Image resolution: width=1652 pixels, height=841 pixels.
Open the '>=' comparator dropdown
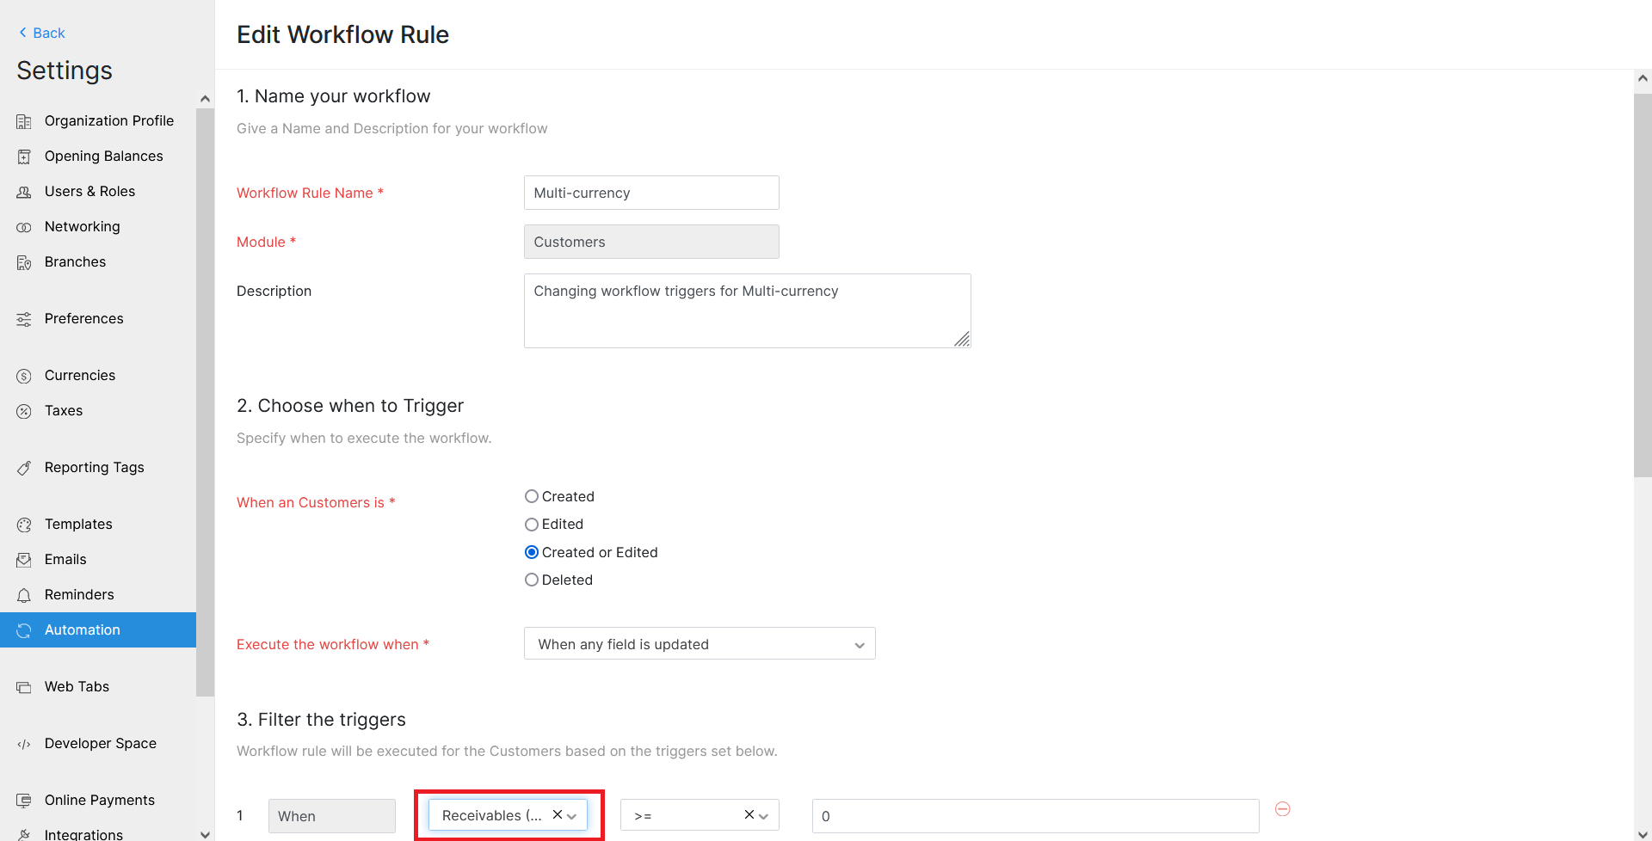point(762,815)
